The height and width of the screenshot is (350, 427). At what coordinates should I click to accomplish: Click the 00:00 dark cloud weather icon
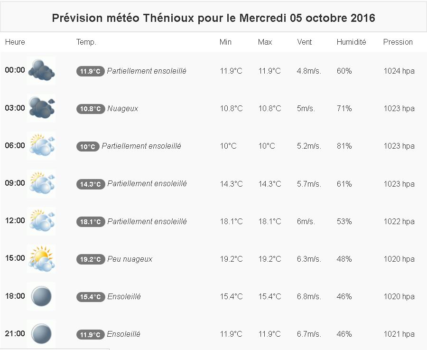(x=41, y=70)
